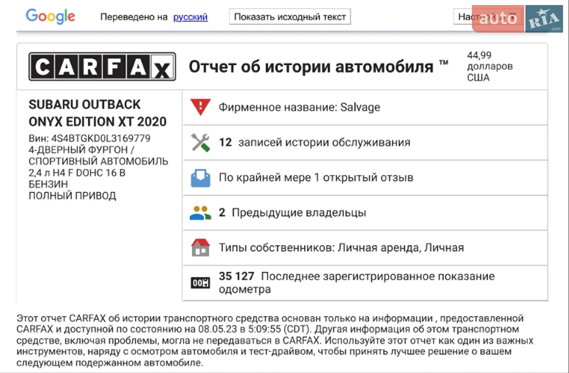Select Типы собственников: Личная аренда, Личная
Screen dimensions: 569x373
[341, 248]
